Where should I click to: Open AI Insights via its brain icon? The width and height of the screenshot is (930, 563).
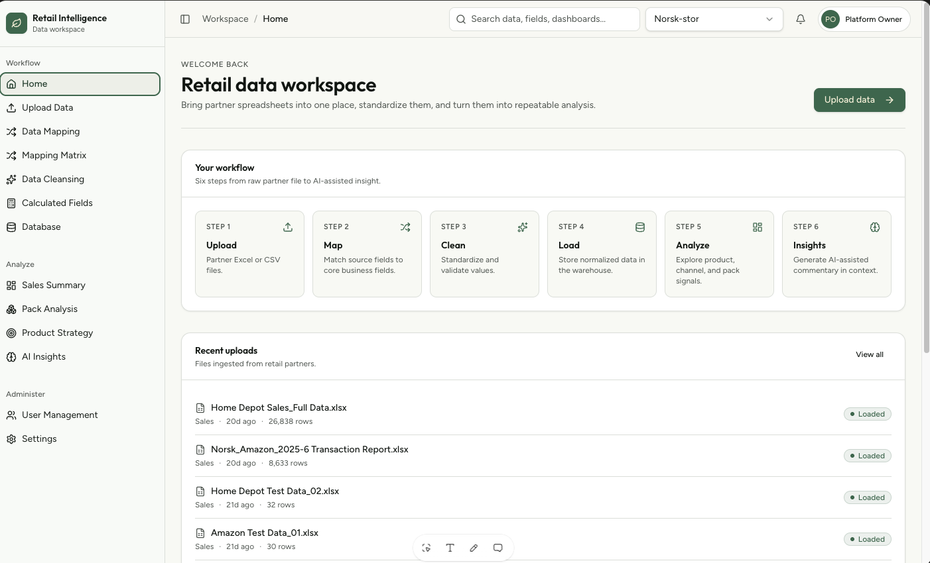[x=11, y=356]
